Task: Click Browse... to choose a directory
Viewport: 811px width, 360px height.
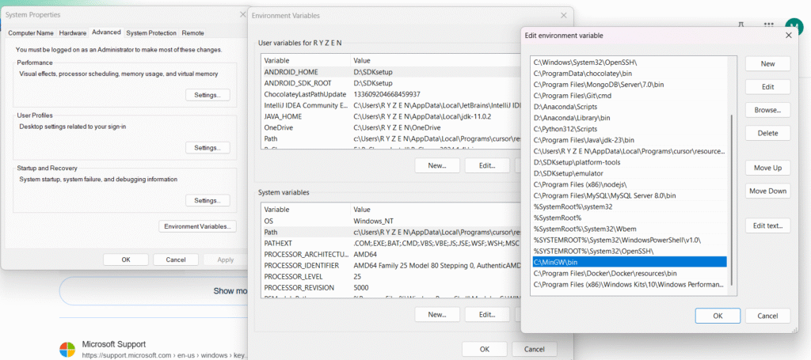Action: pos(767,110)
